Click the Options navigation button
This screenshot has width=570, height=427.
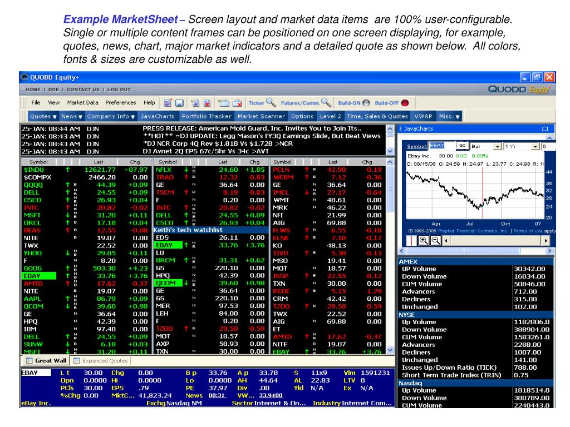tap(302, 116)
